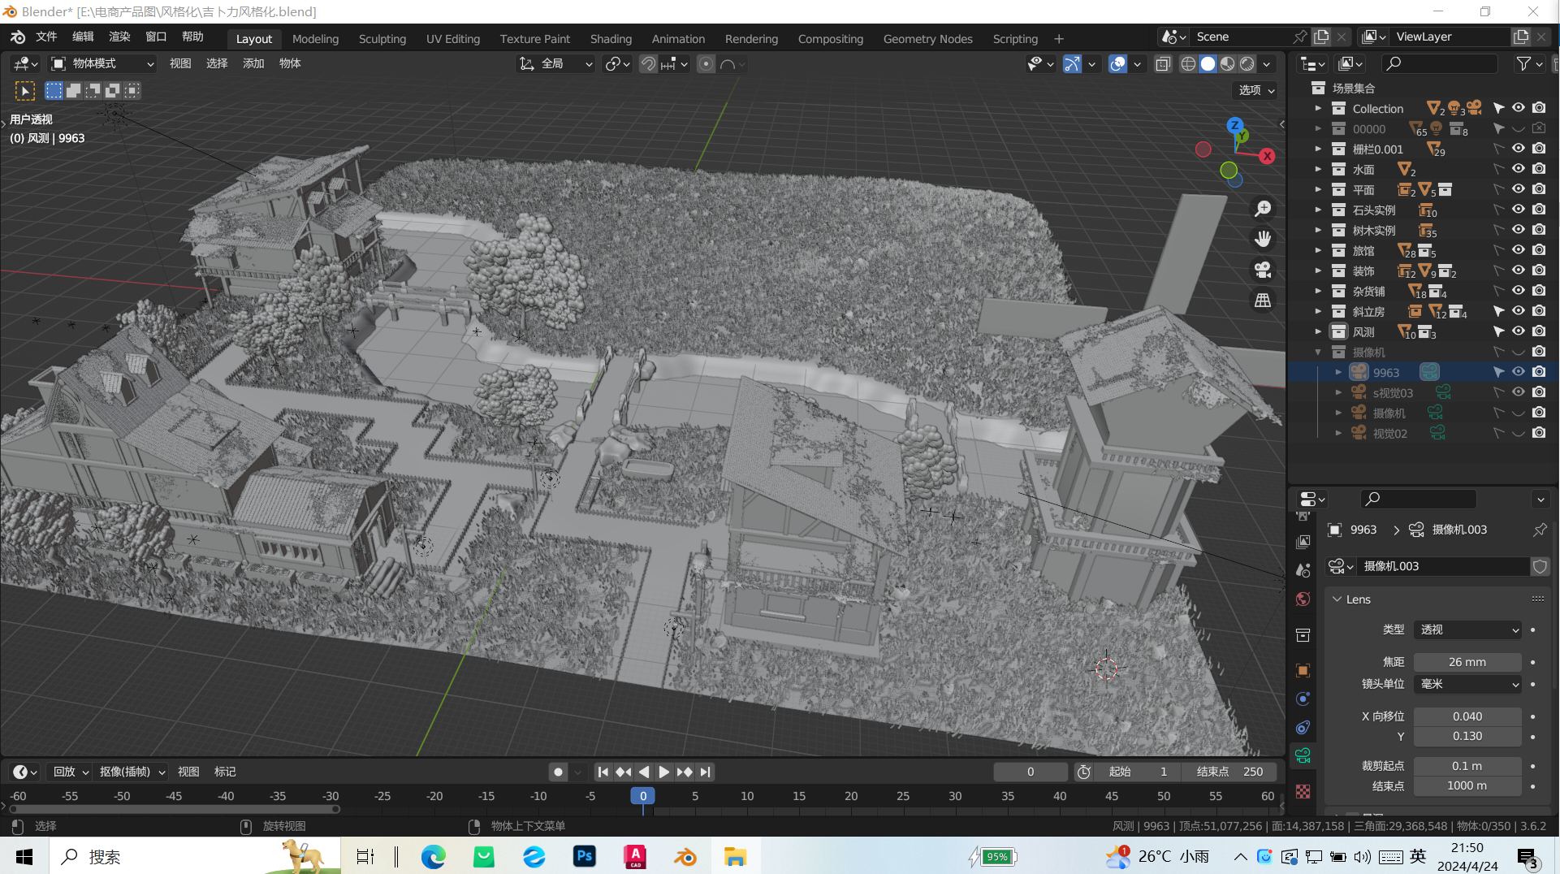
Task: Click the zoom magnifier viewport gizmo
Action: (x=1263, y=209)
